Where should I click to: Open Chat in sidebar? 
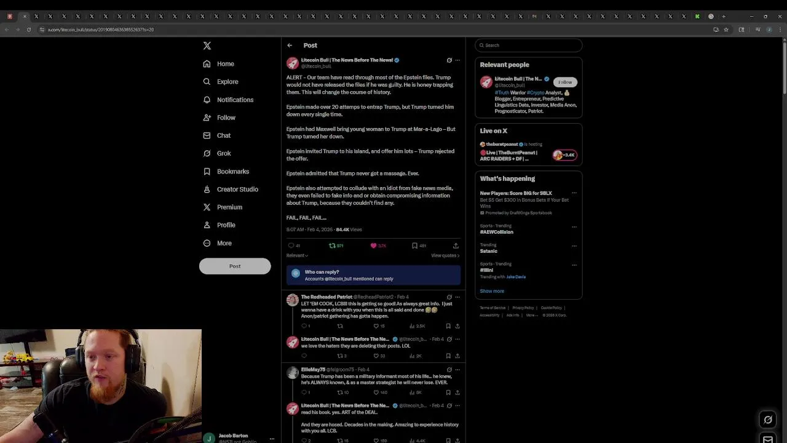click(217, 135)
